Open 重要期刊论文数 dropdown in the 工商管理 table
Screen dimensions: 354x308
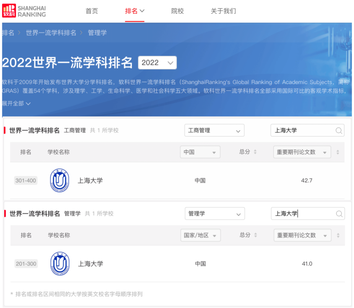[x=302, y=152]
